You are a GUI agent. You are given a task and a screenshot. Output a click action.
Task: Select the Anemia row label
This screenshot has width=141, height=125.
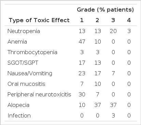click(x=17, y=42)
